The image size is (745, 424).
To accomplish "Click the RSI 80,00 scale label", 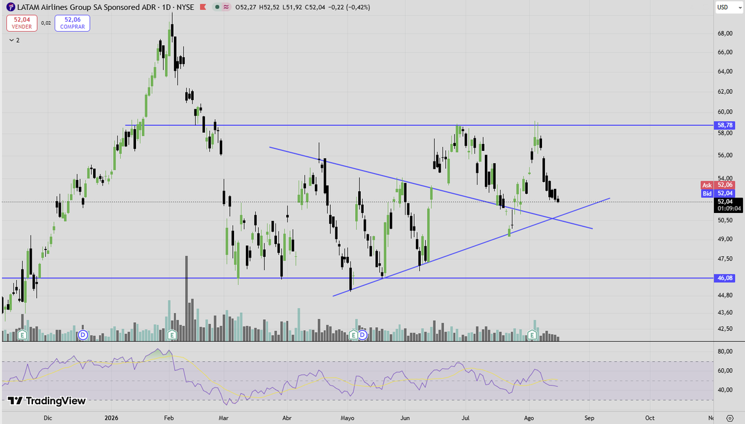I will tap(726, 352).
